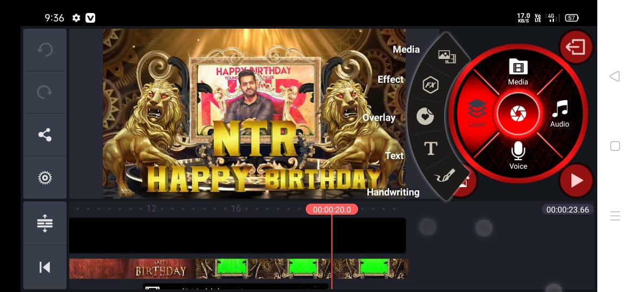Jump to start of timeline
The width and height of the screenshot is (633, 292).
(45, 267)
